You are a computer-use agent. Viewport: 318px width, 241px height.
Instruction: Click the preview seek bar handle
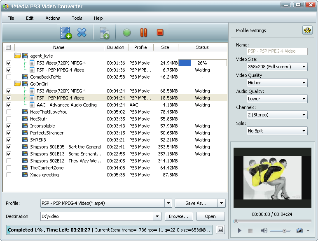[x=236, y=221]
